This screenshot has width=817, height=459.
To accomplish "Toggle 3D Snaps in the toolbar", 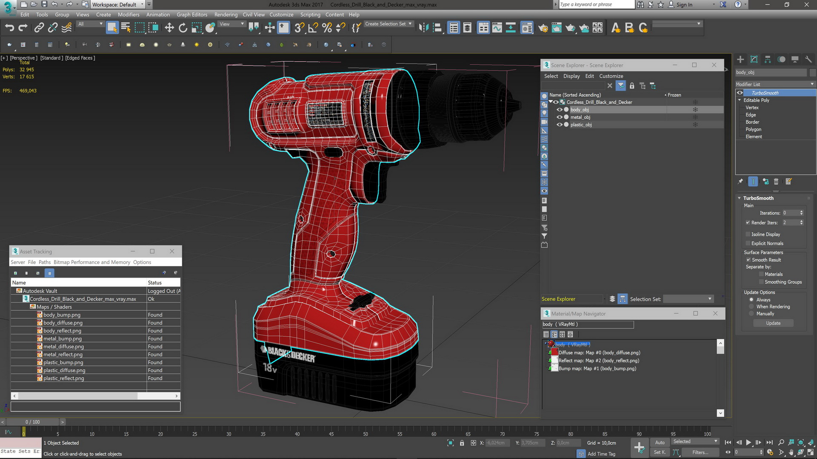I will point(300,28).
